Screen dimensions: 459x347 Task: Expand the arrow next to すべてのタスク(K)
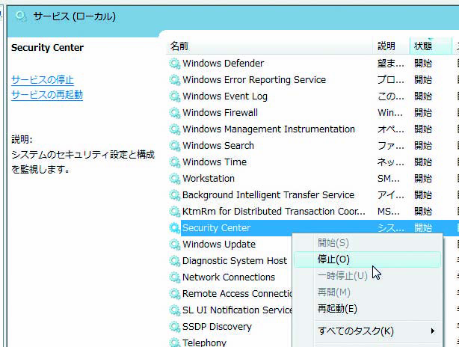433,331
